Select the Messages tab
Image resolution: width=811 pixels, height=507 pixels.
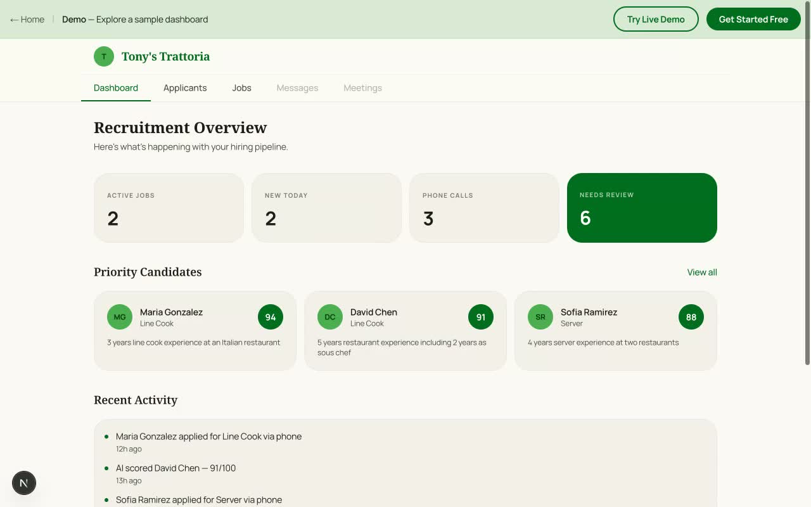pos(297,88)
